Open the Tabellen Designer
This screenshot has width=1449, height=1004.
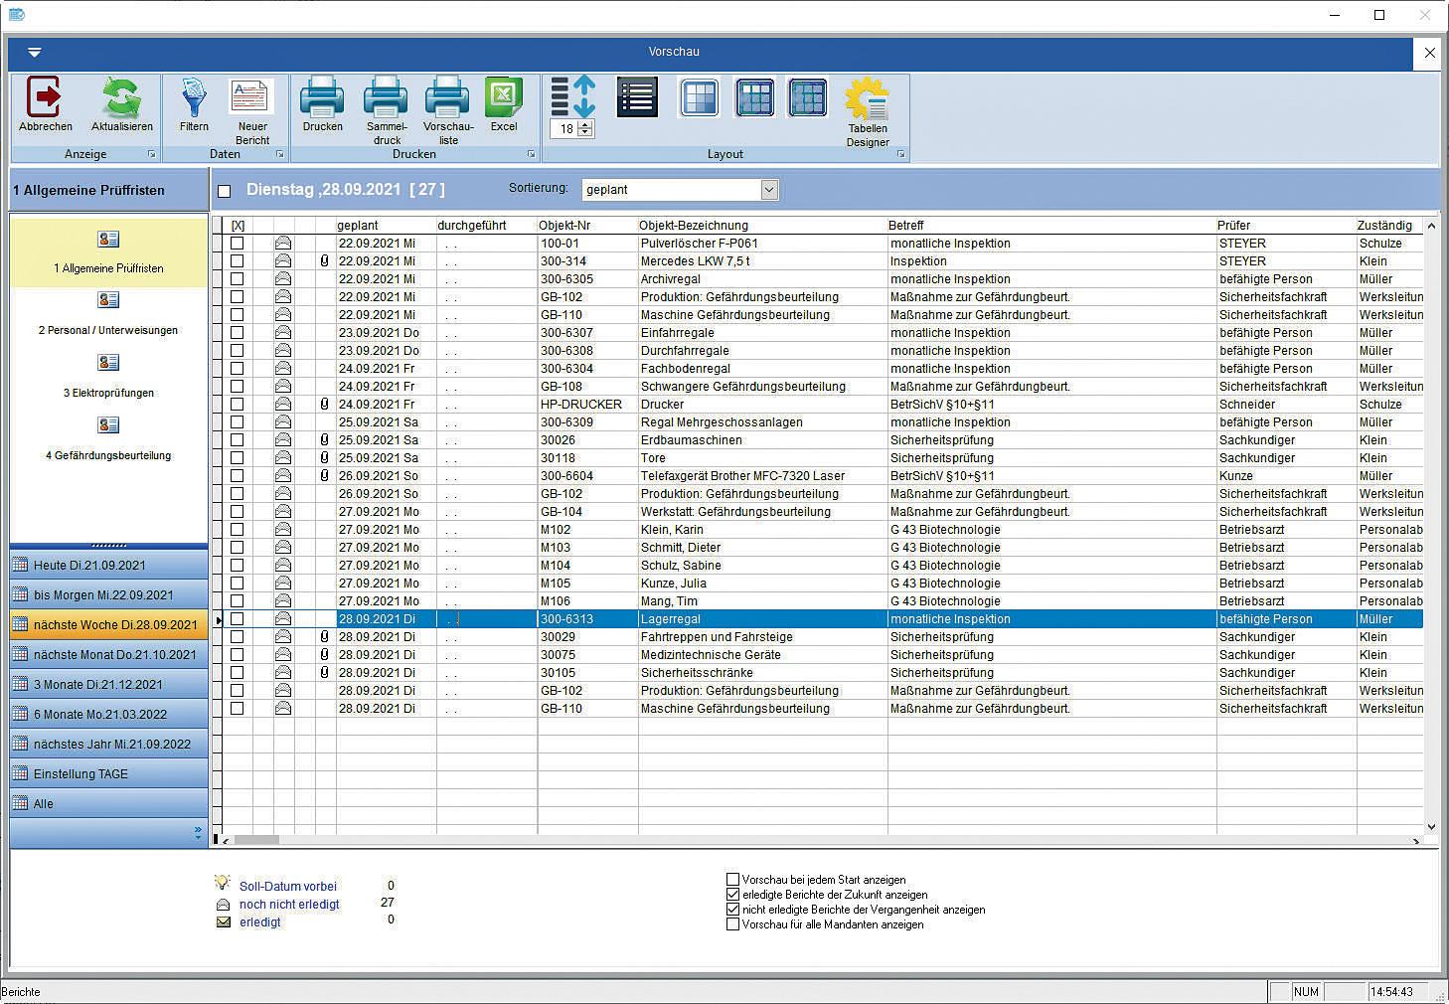pyautogui.click(x=867, y=101)
